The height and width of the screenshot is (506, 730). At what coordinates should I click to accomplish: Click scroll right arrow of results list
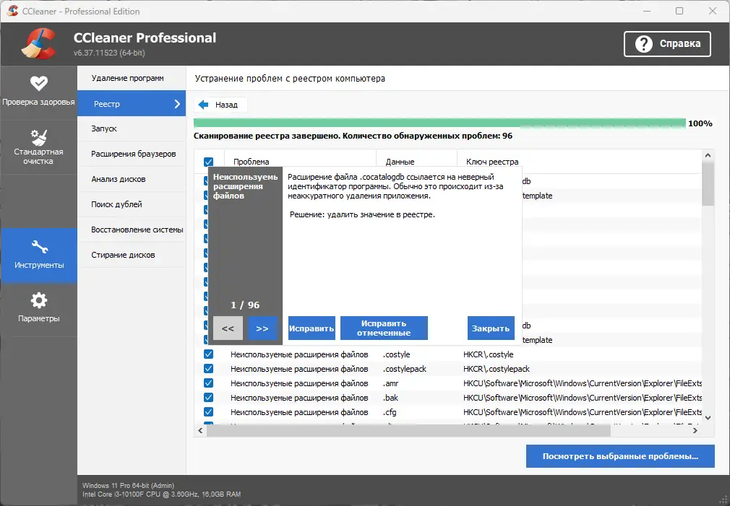pos(695,431)
